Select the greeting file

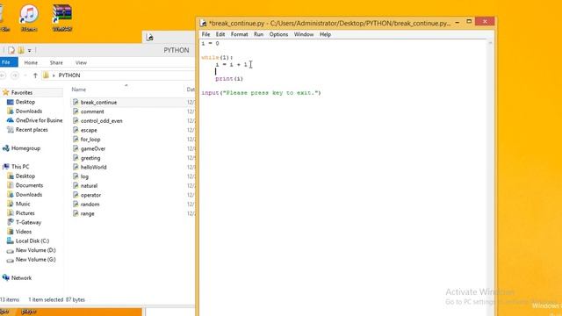click(x=90, y=158)
